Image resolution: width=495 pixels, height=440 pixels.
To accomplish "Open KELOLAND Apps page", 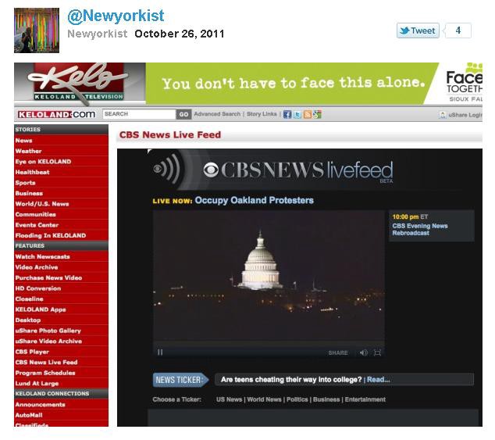I will click(x=61, y=309).
